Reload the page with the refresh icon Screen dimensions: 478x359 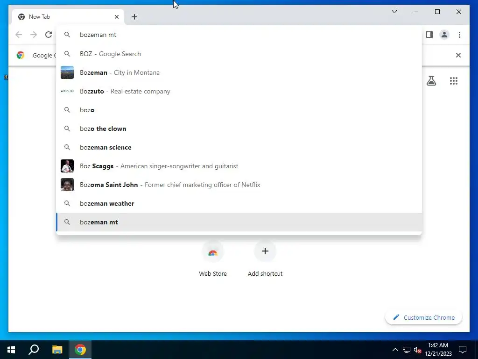coord(49,35)
